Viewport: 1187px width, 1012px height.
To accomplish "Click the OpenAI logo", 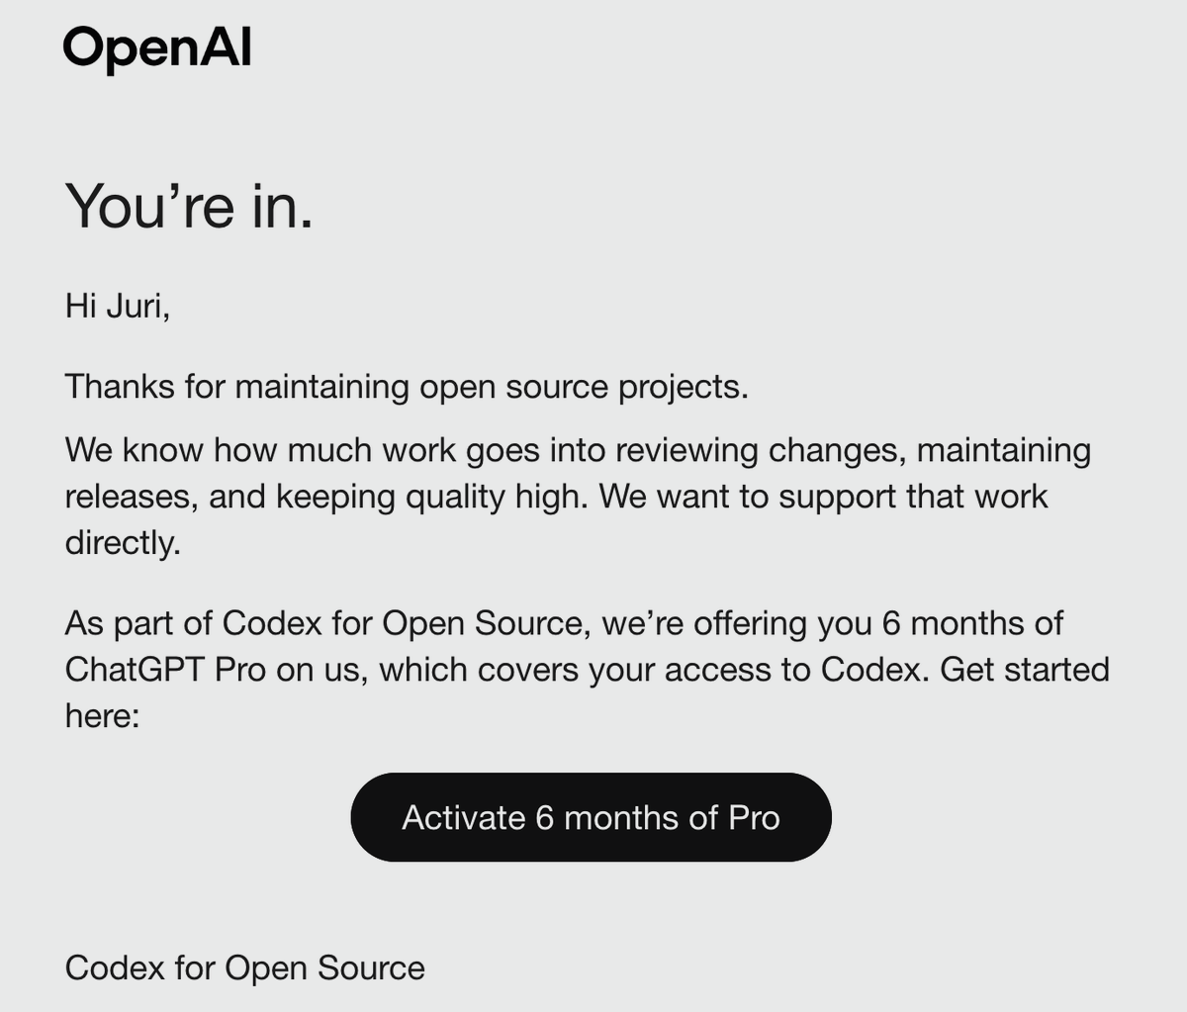I will click(156, 48).
